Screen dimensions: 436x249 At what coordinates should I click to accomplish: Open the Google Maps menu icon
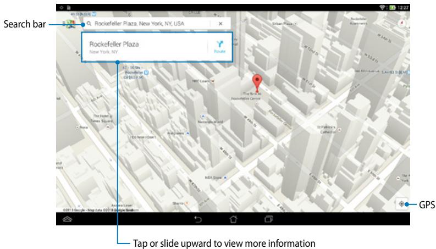tap(69, 24)
